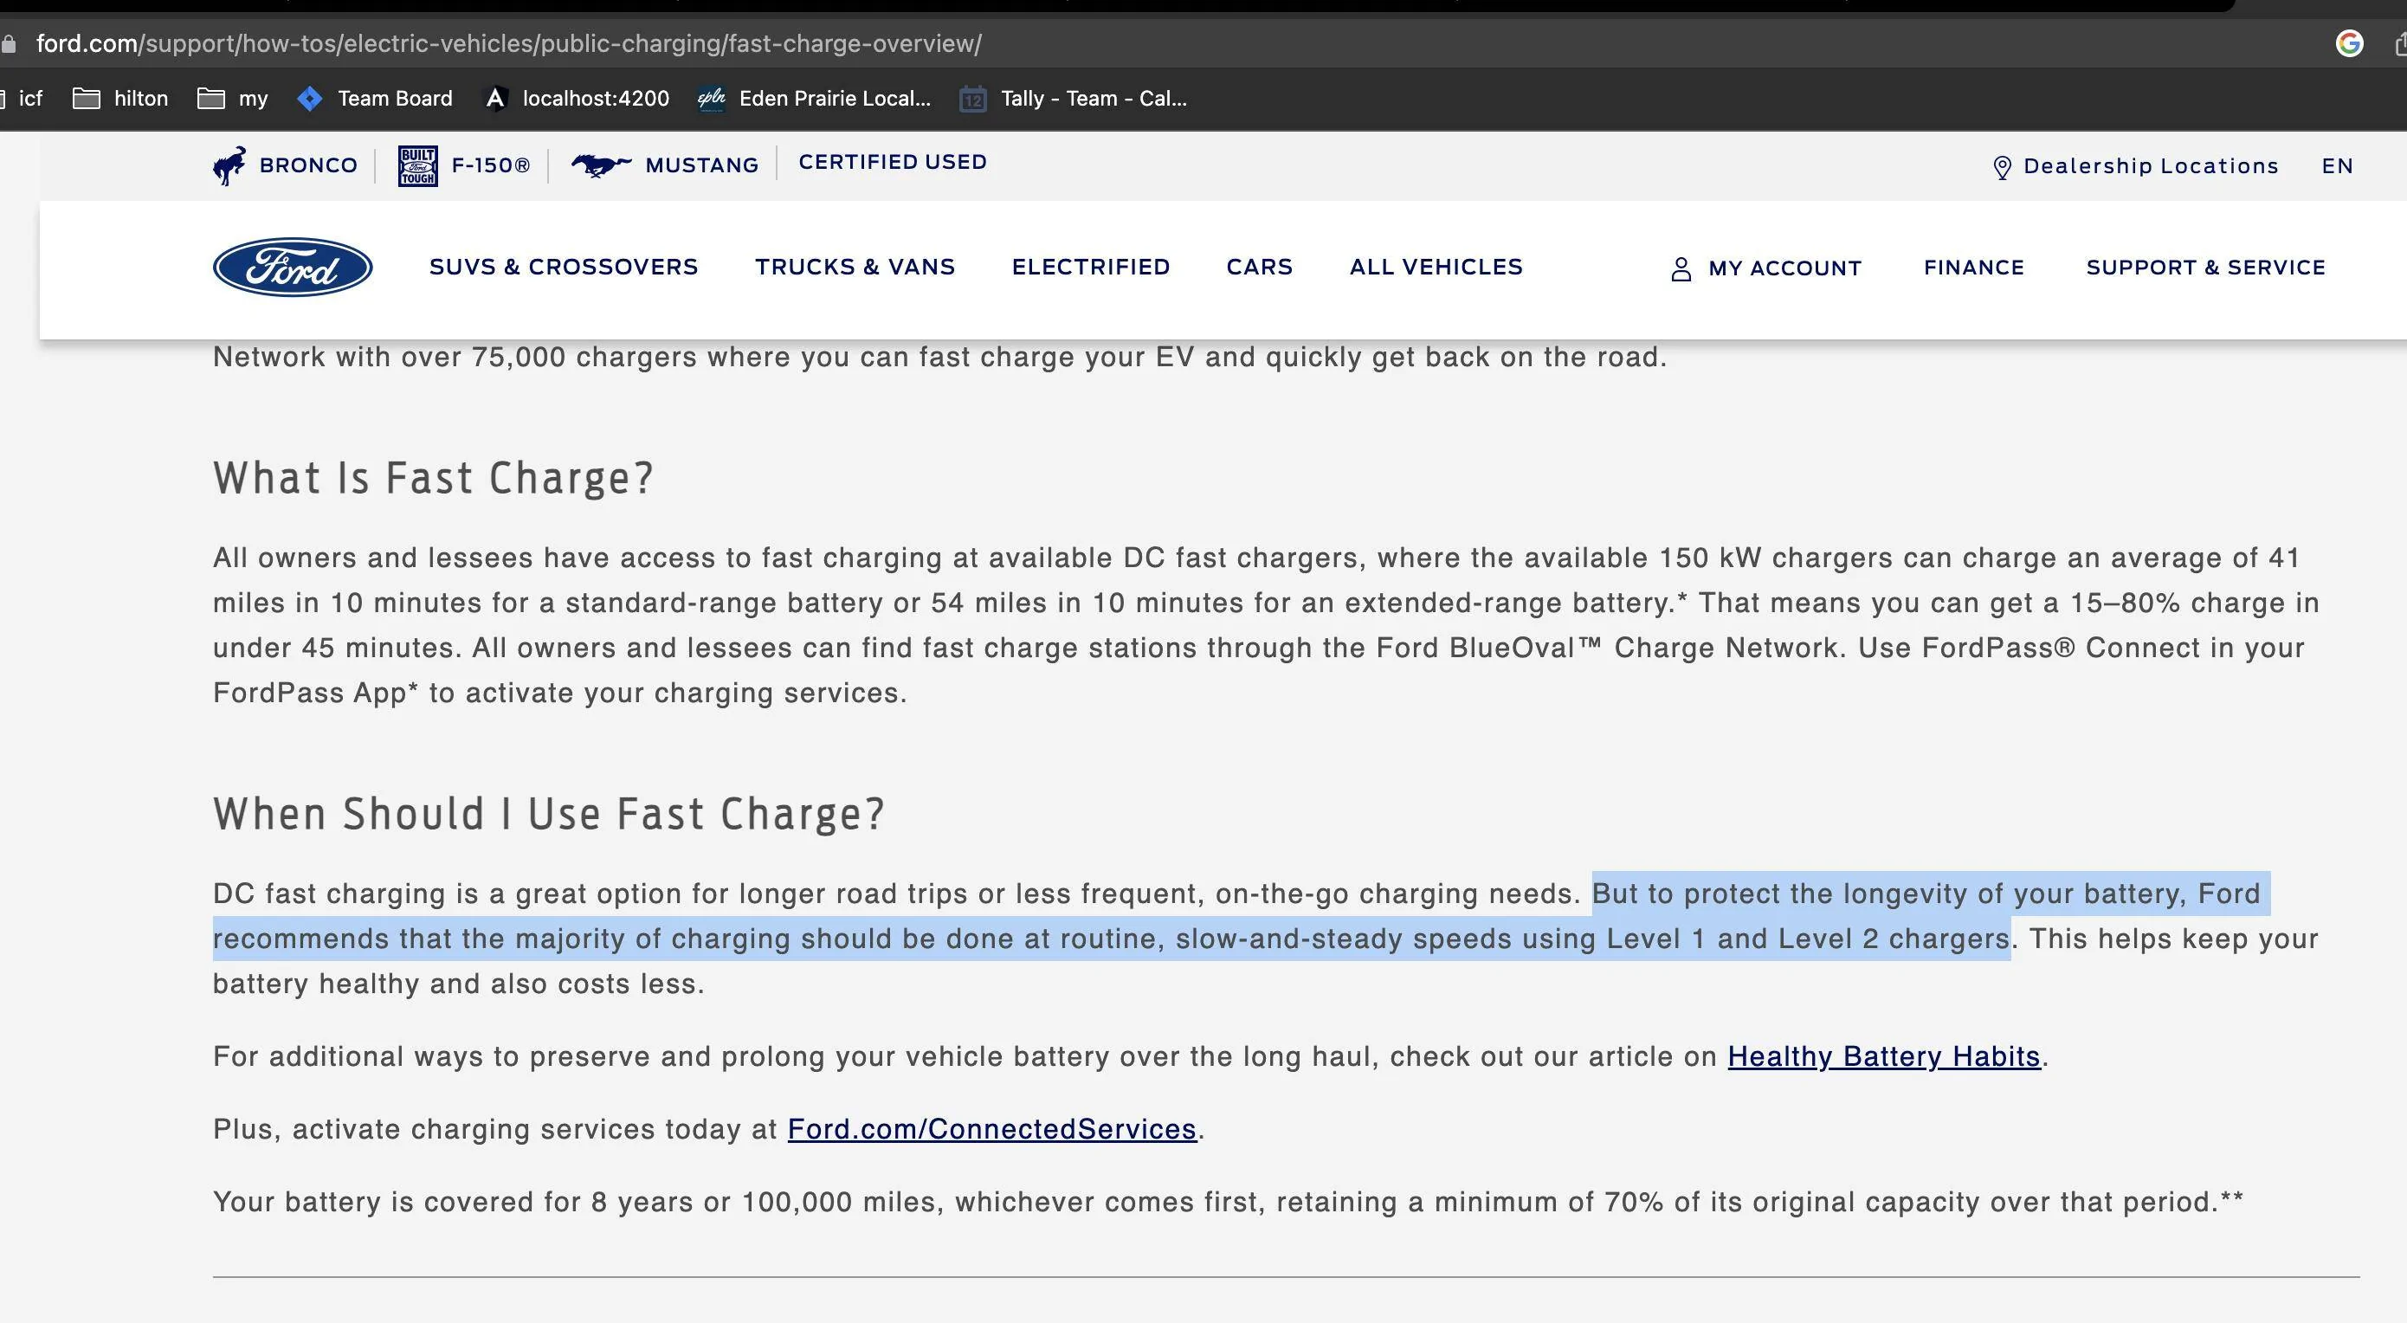Open the icf bookmarks folder
The width and height of the screenshot is (2407, 1323).
point(22,98)
